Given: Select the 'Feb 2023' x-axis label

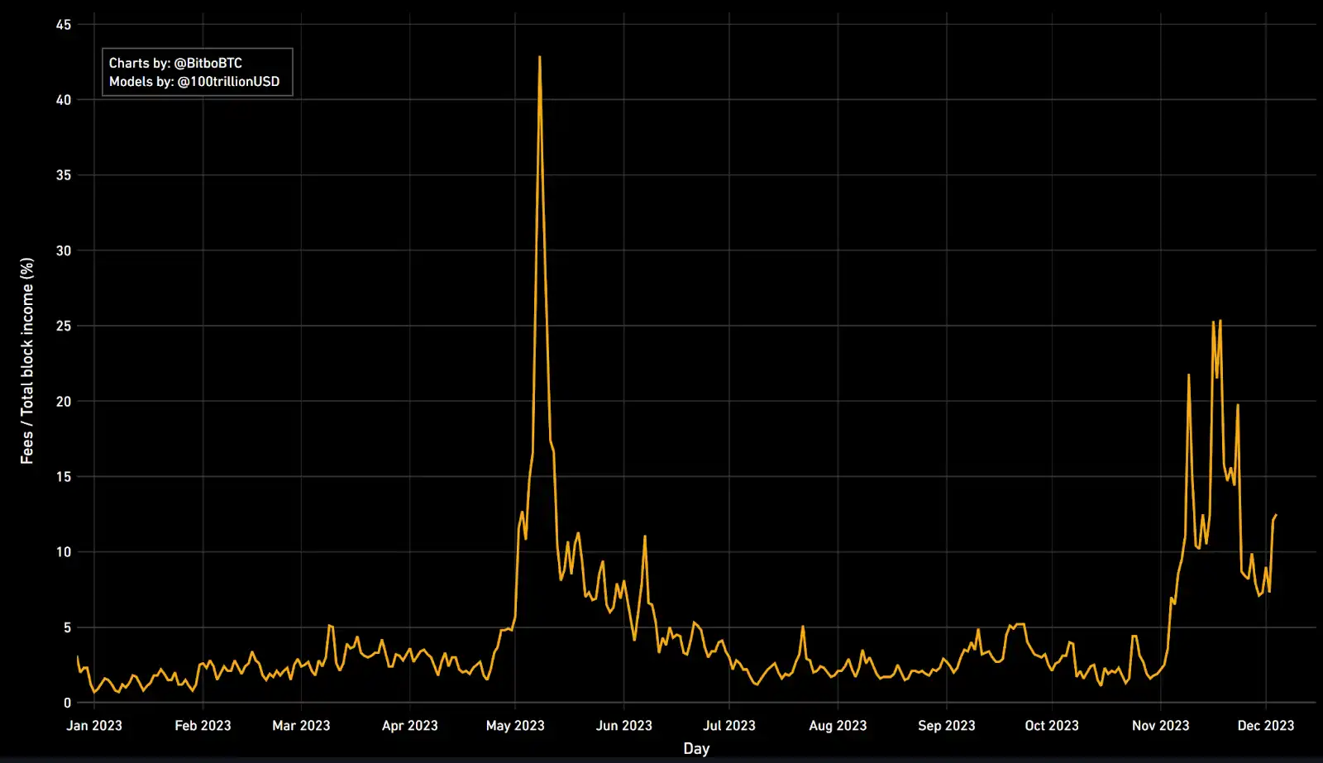Looking at the screenshot, I should click(x=203, y=725).
